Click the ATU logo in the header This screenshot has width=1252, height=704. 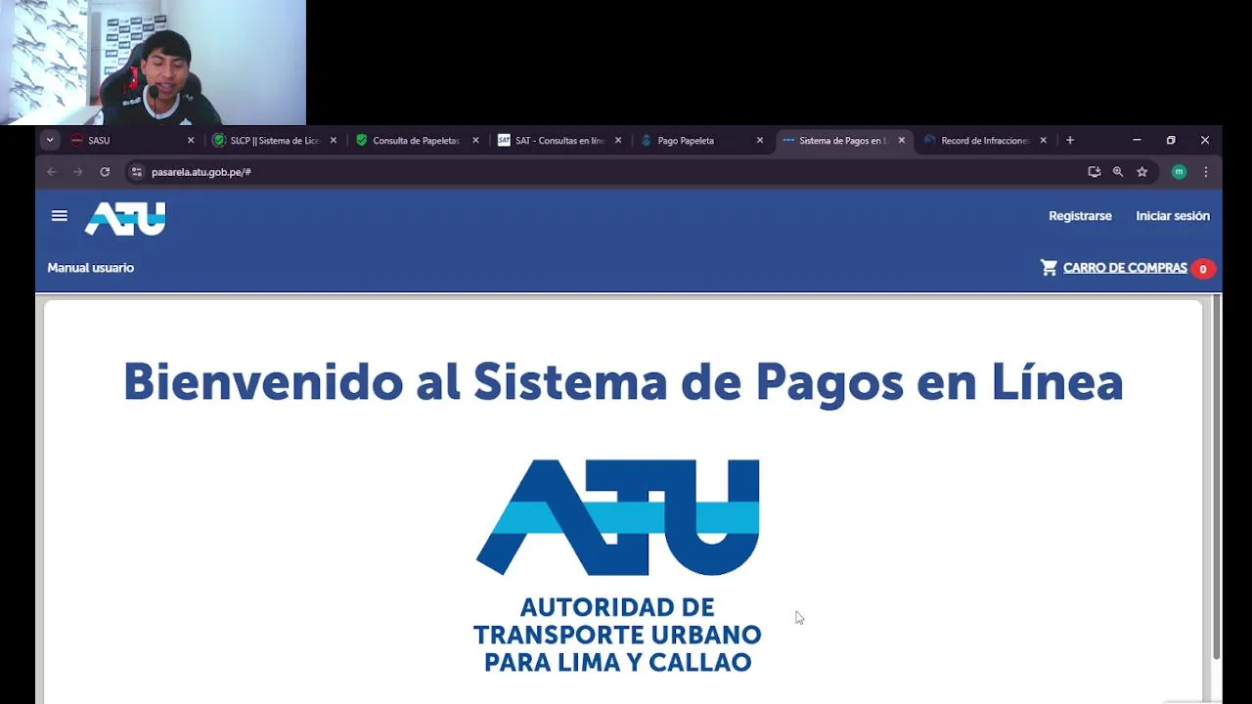pyautogui.click(x=125, y=218)
